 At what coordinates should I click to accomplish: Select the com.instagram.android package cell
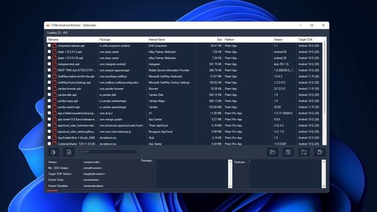pyautogui.click(x=113, y=64)
